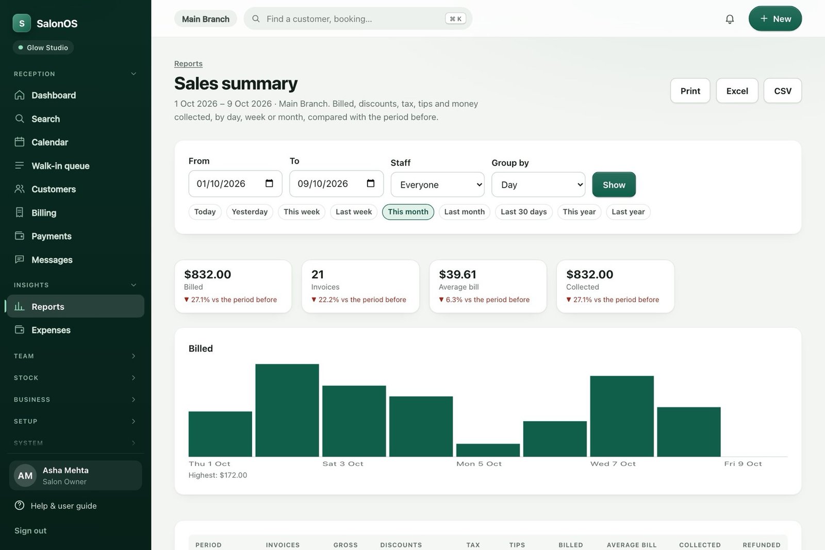Collapse the Reception section
The image size is (825, 550).
134,74
